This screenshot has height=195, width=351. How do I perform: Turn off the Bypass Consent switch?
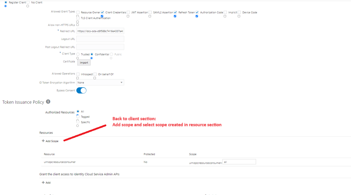coord(81,90)
